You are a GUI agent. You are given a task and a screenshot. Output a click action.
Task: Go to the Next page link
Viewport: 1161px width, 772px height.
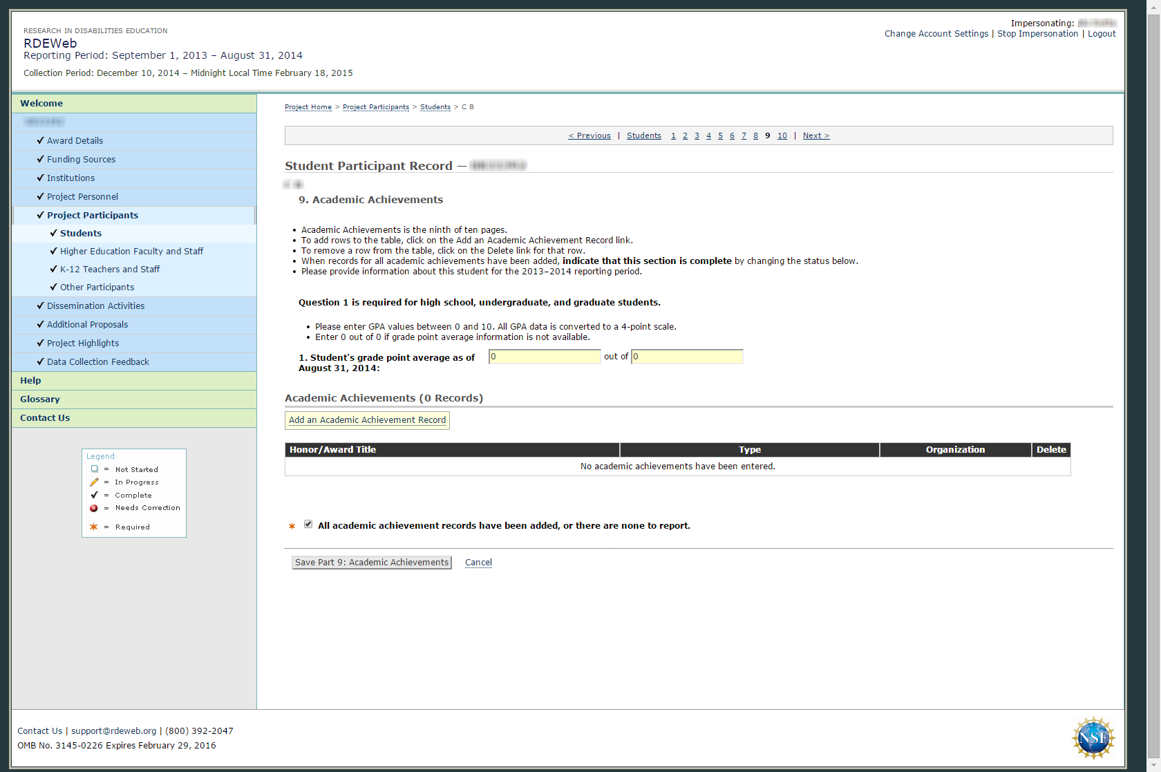[x=816, y=135]
